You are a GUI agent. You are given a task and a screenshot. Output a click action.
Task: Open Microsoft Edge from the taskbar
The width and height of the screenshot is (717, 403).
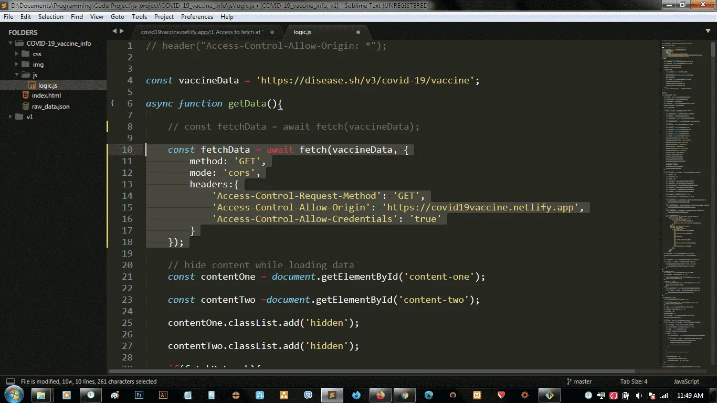[429, 395]
